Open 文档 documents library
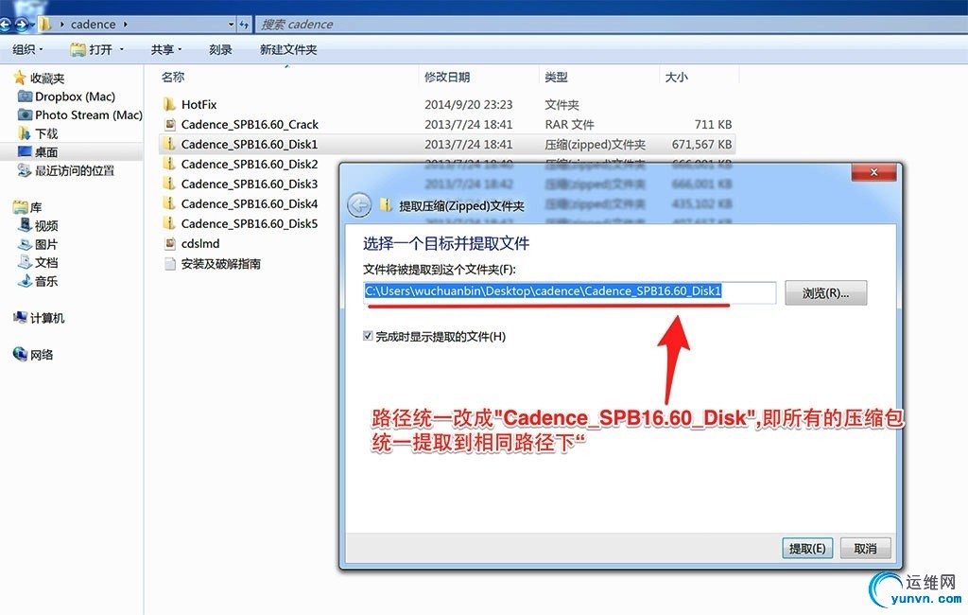968x615 pixels. (38, 263)
